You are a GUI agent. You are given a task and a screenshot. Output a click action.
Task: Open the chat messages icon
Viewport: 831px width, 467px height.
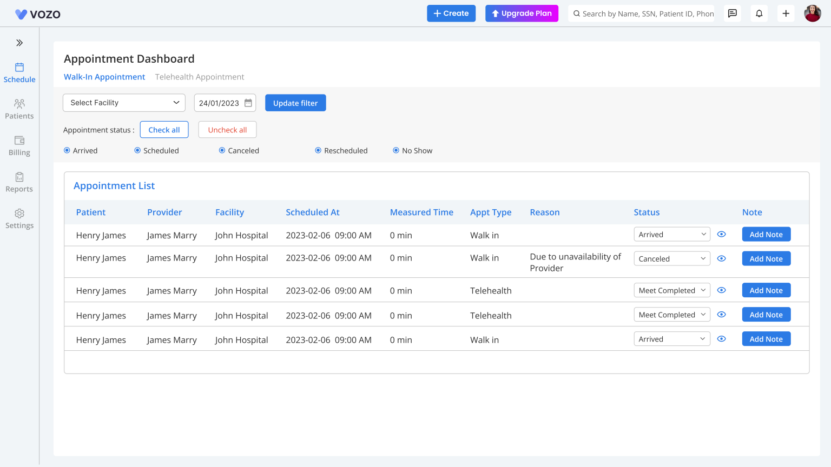pyautogui.click(x=733, y=13)
